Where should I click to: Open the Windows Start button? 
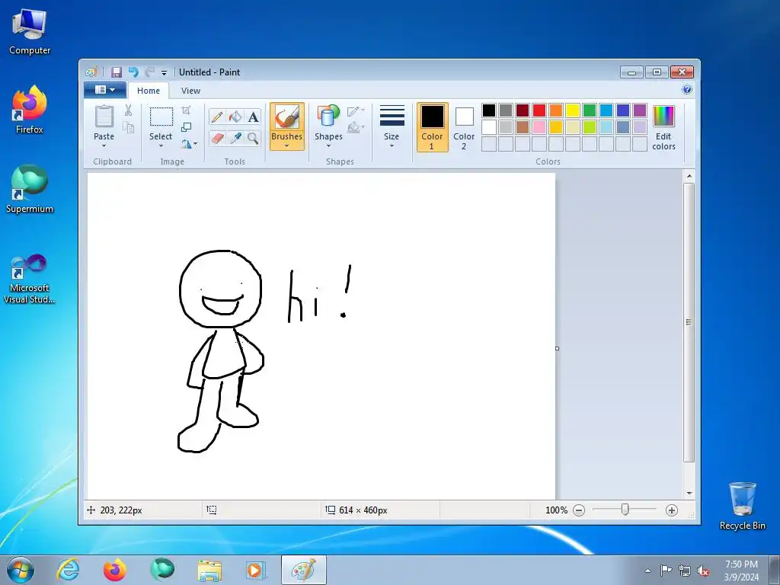pyautogui.click(x=20, y=570)
